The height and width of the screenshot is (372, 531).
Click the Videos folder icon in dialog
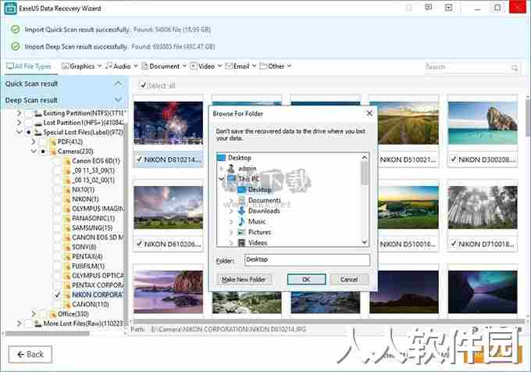tap(241, 242)
